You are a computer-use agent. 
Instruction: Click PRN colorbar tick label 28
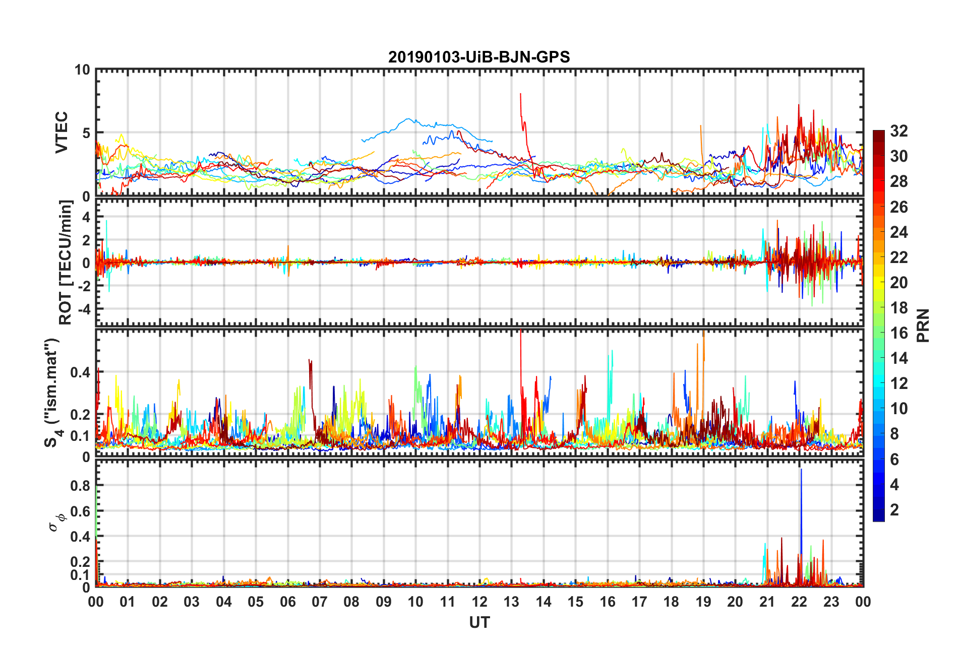coord(898,181)
